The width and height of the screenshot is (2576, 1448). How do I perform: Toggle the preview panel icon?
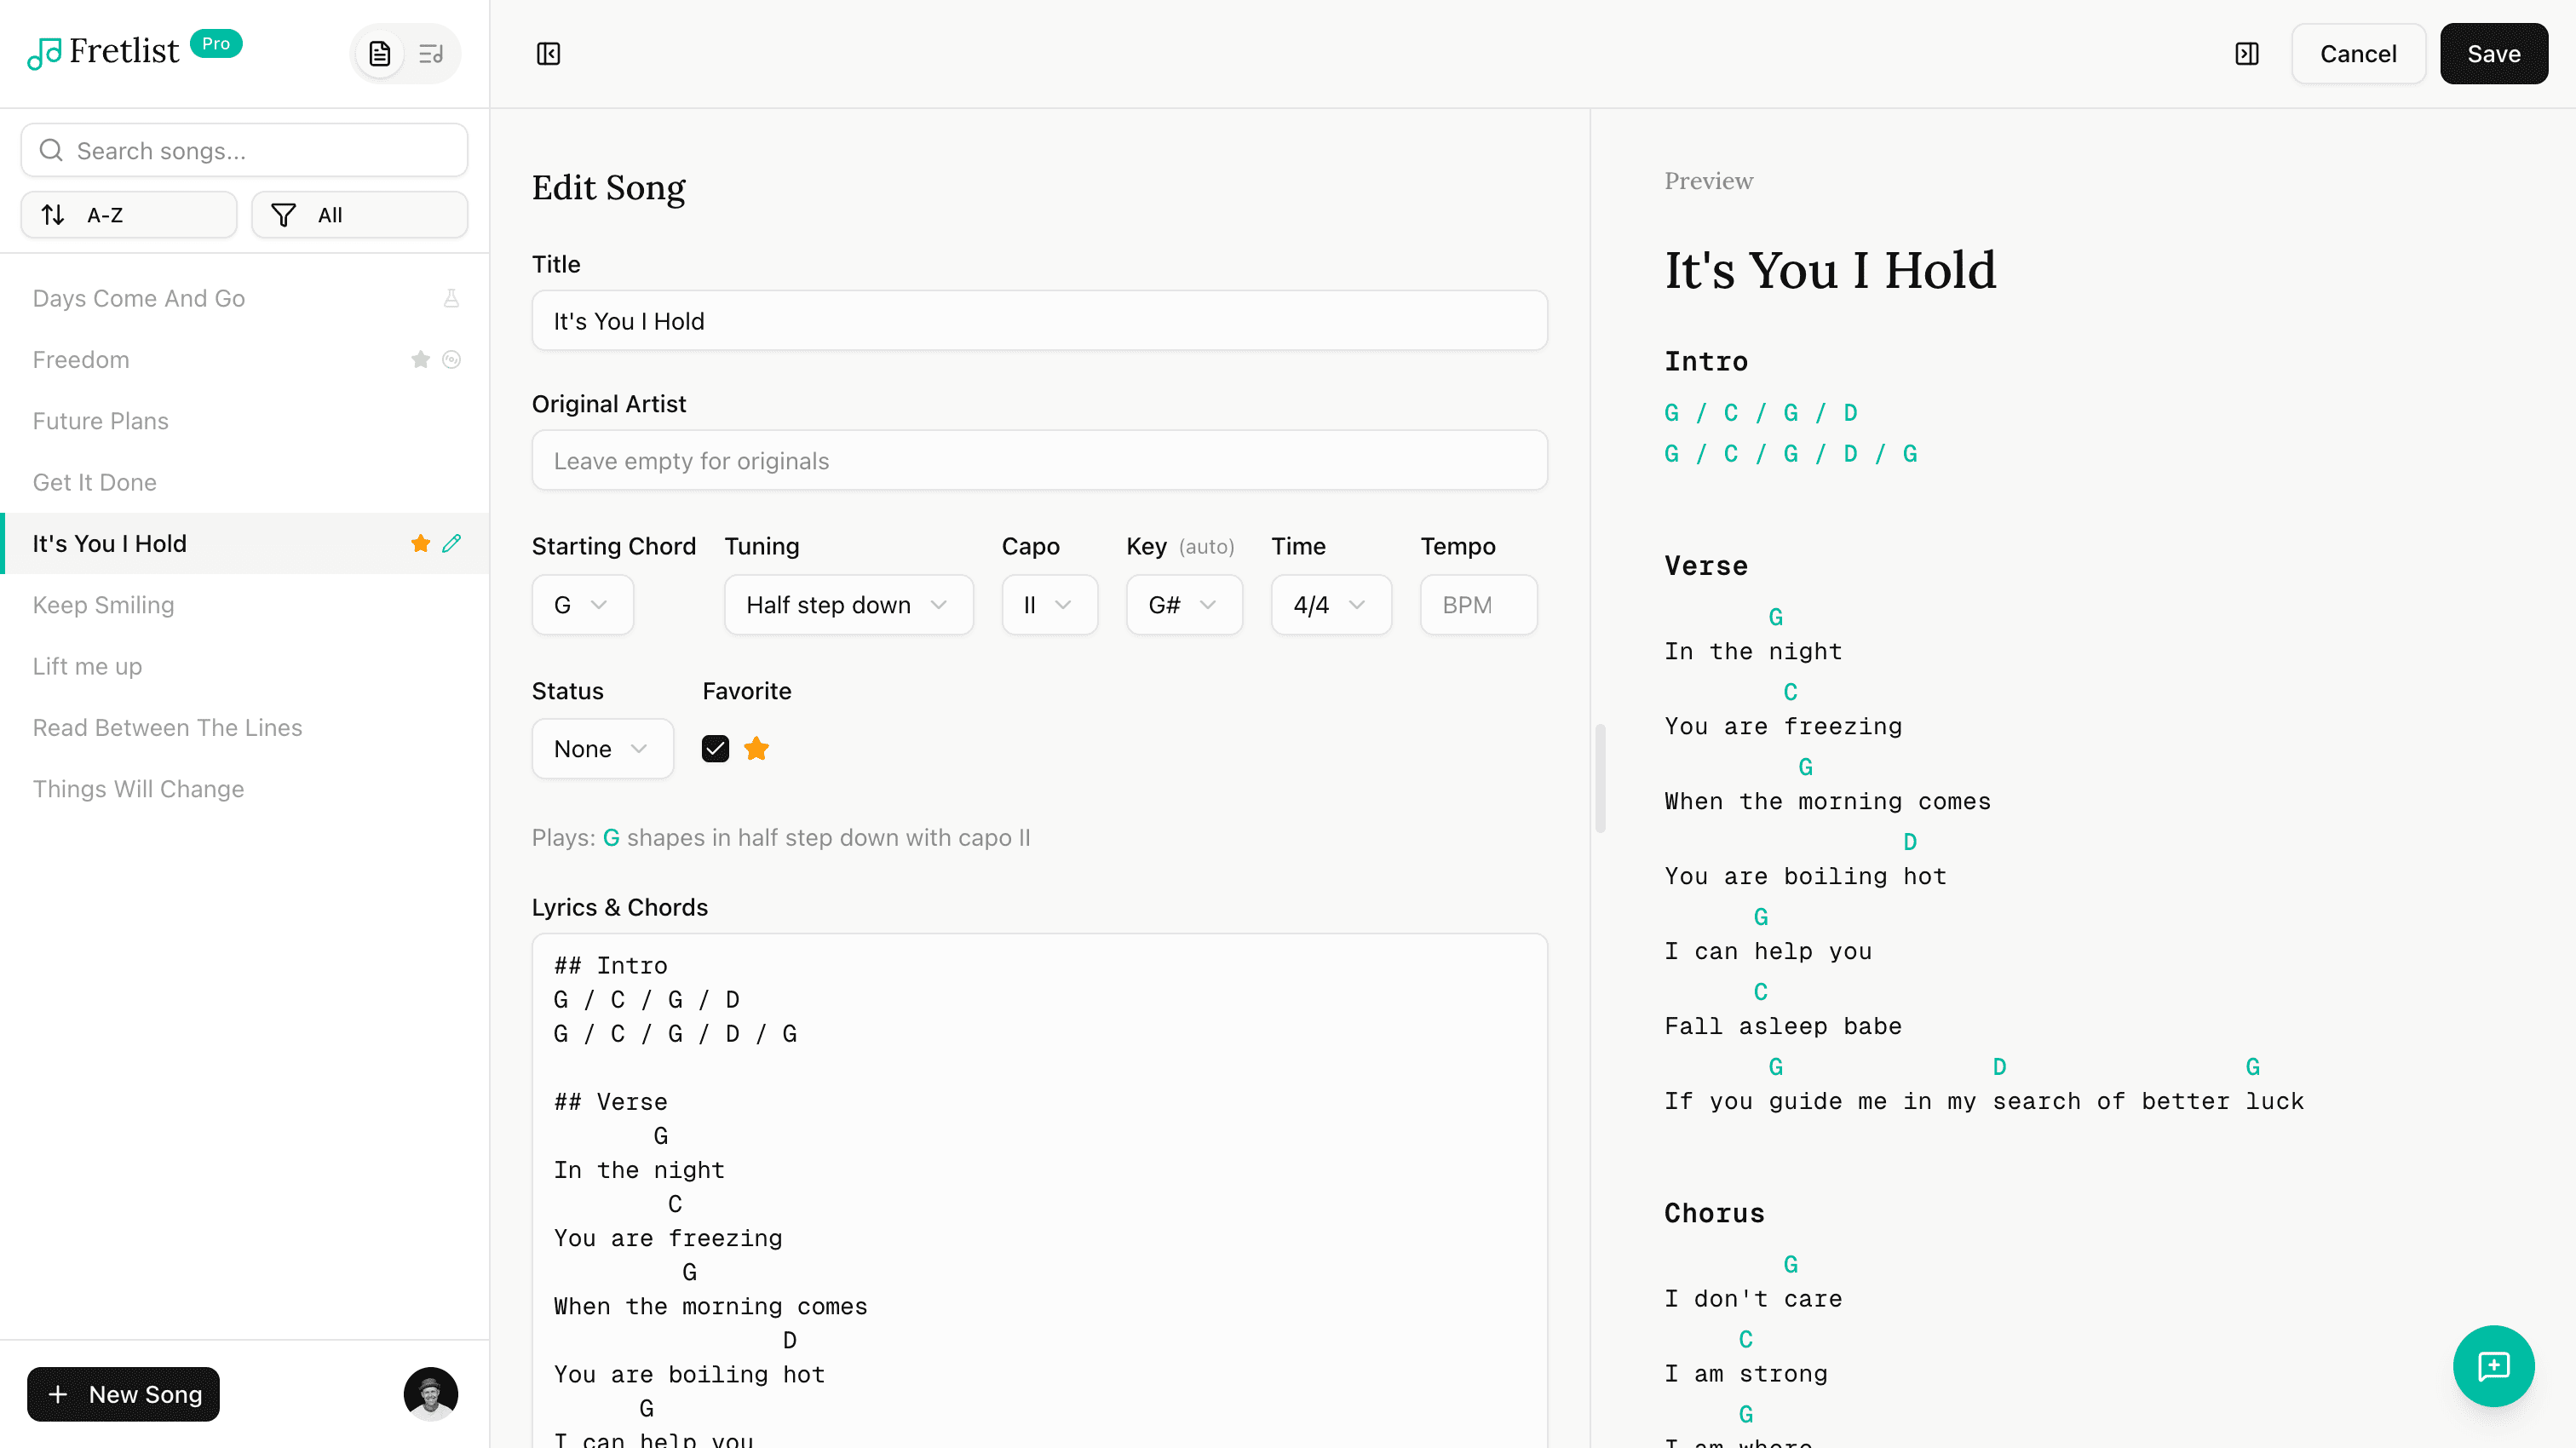pyautogui.click(x=2246, y=54)
